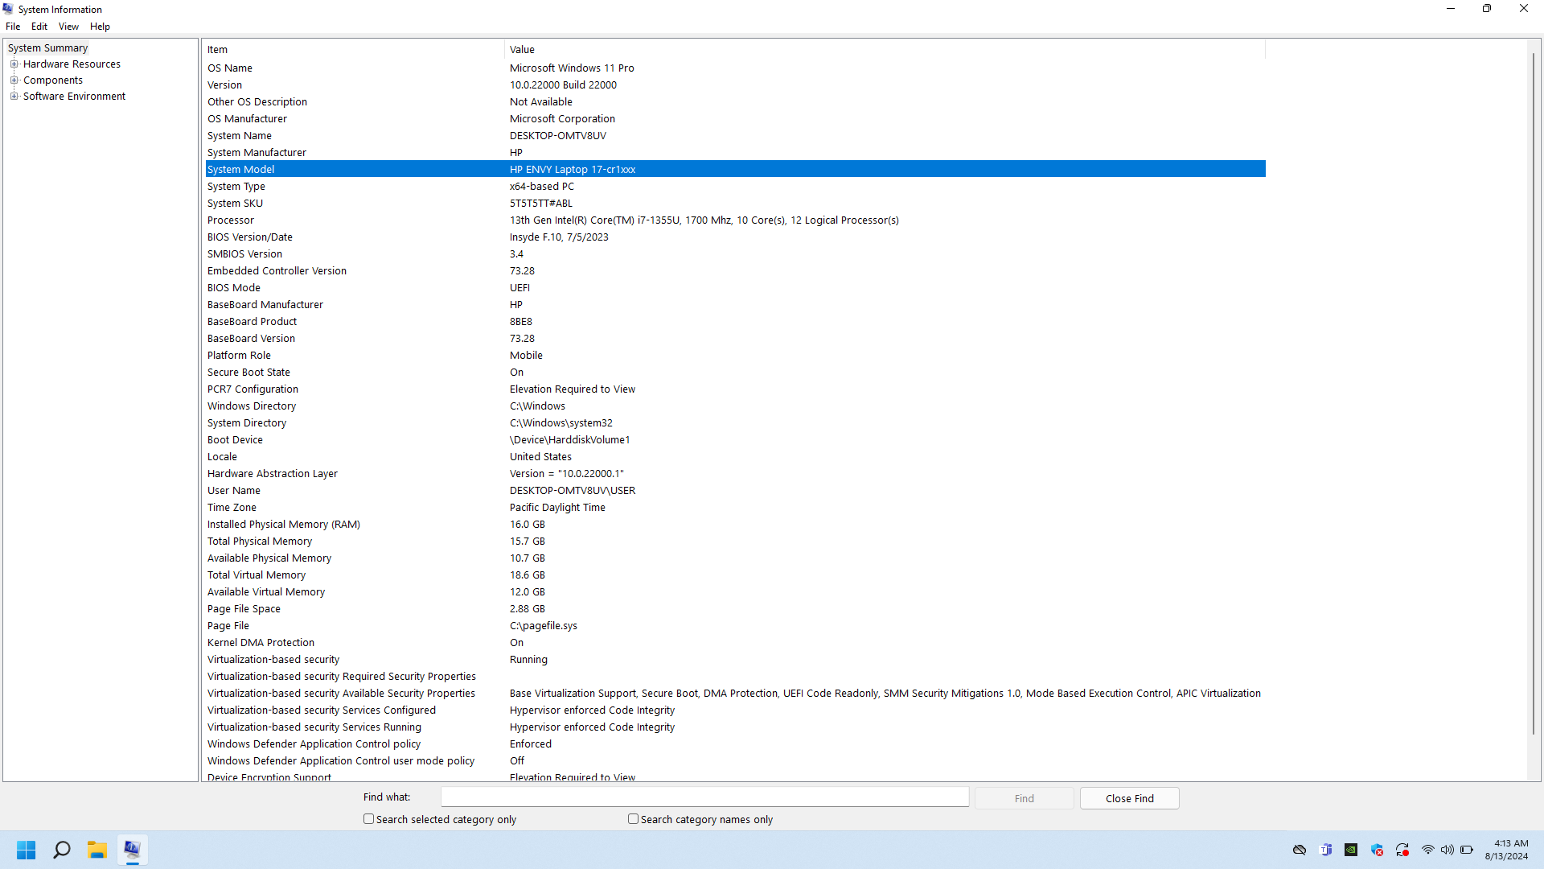Select the Total Virtual Memory row
The width and height of the screenshot is (1544, 869).
[x=735, y=575]
